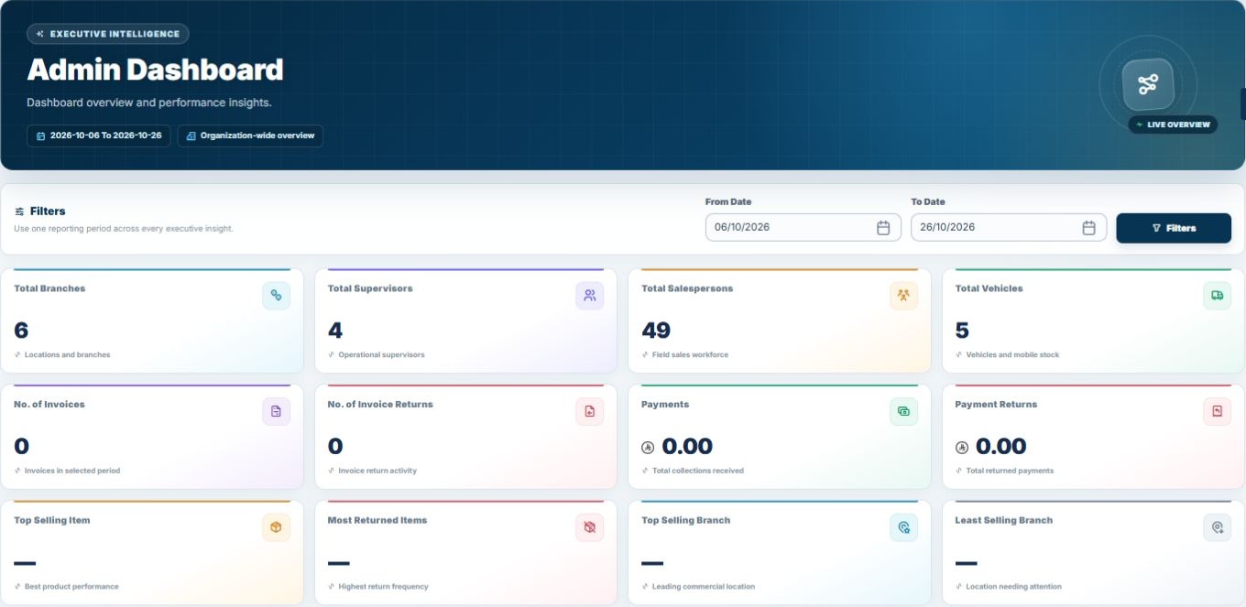Click the building icon in Organization-wide overview chip
The image size is (1246, 607).
(191, 135)
